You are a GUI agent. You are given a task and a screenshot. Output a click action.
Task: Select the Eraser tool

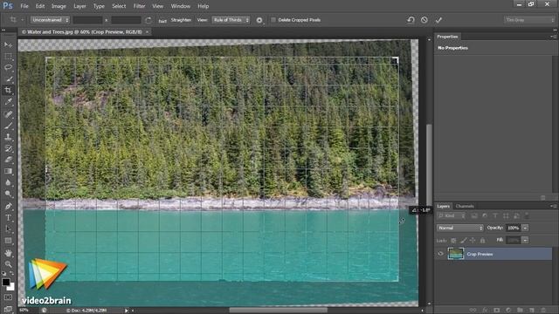(8, 160)
